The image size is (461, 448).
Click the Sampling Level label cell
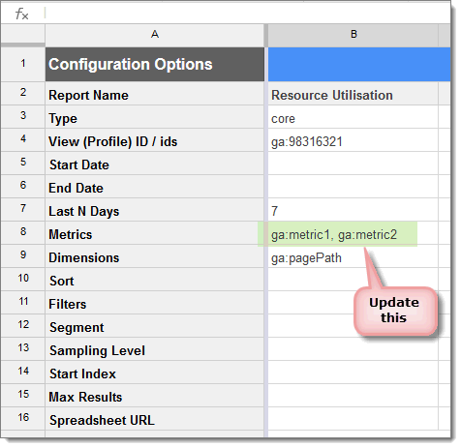pyautogui.click(x=155, y=351)
